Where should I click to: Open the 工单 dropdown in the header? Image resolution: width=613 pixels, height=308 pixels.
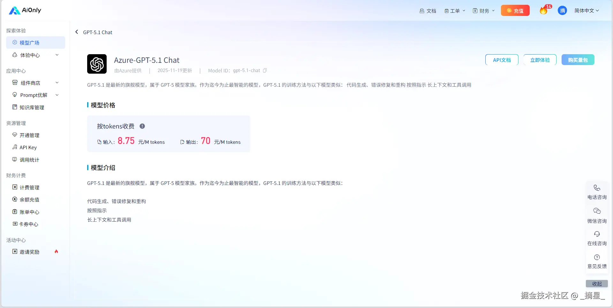coord(455,11)
